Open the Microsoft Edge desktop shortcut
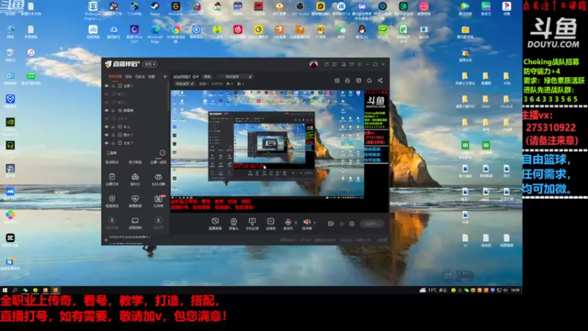 [155, 34]
